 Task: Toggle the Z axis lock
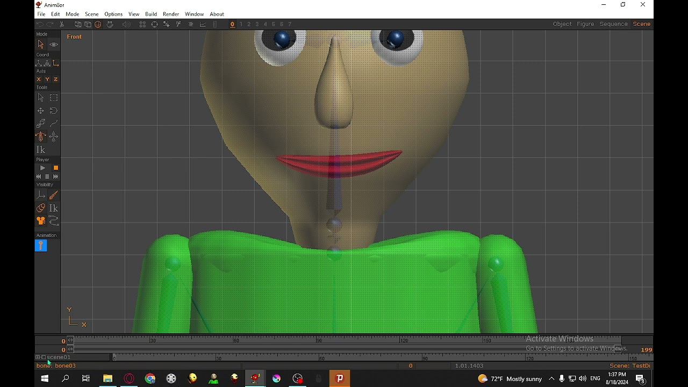click(x=55, y=79)
